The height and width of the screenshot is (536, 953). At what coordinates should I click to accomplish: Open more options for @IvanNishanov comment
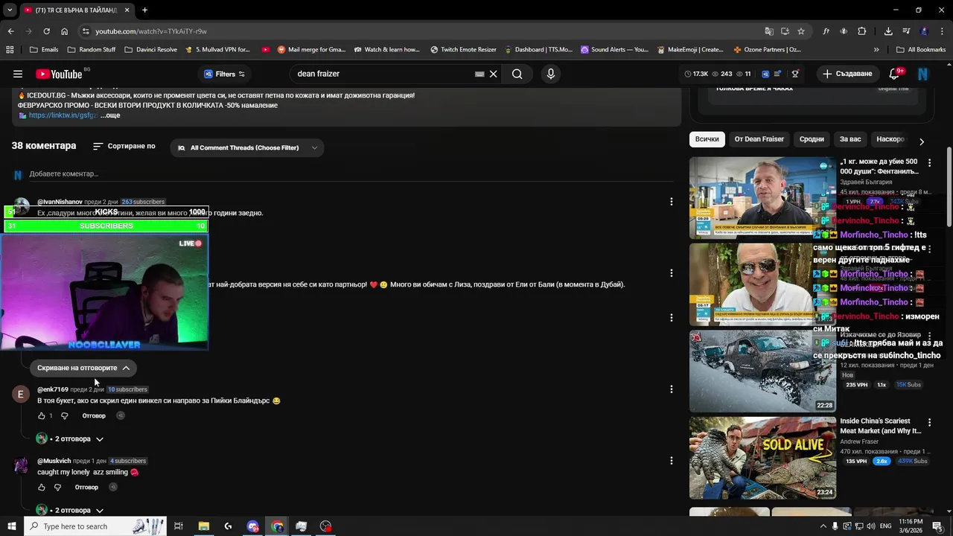[x=671, y=202]
